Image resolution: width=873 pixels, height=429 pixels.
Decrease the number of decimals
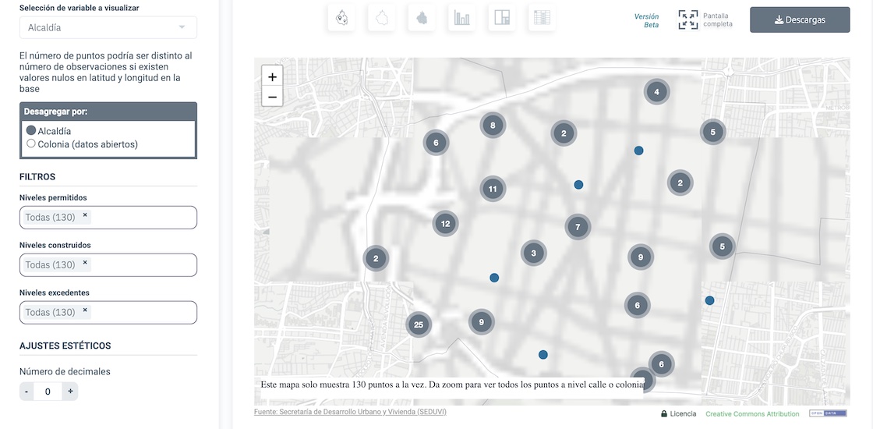tap(27, 392)
